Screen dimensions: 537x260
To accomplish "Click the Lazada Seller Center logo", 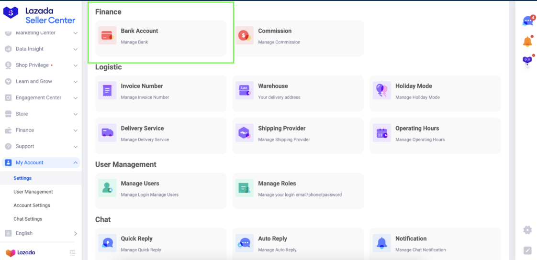I will click(39, 15).
